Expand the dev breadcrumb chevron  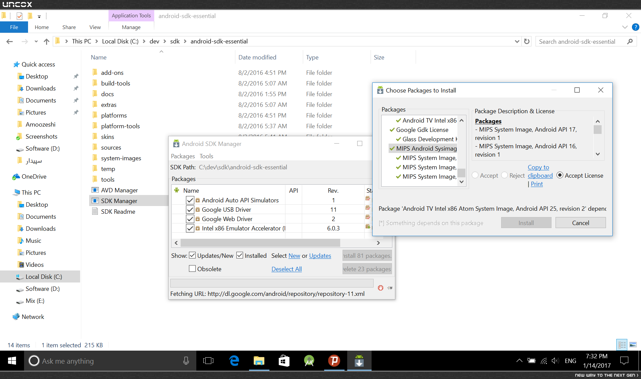(165, 41)
